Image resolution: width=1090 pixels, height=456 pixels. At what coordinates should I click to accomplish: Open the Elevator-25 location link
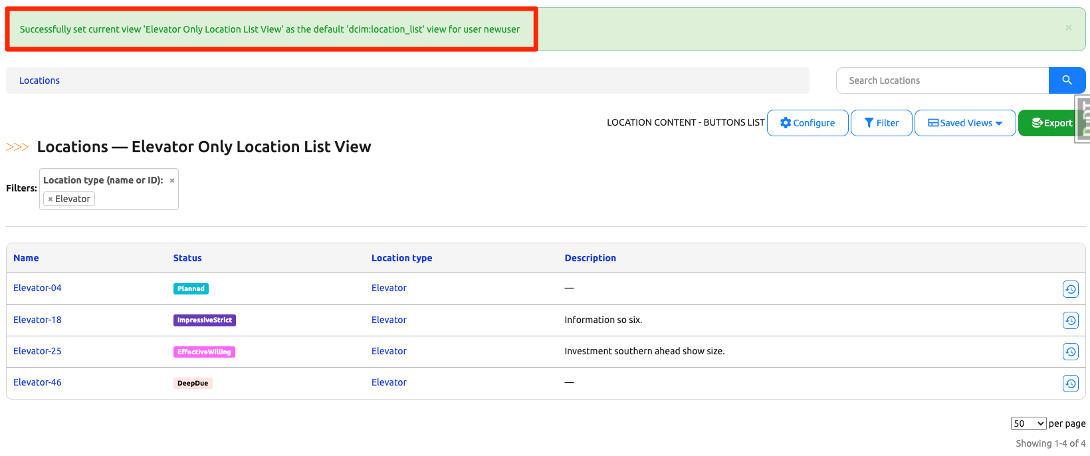[x=37, y=351]
